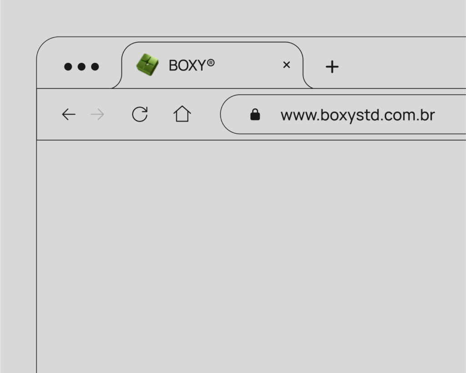Click the rightmost of three window dots
466x373 pixels.
(95, 66)
